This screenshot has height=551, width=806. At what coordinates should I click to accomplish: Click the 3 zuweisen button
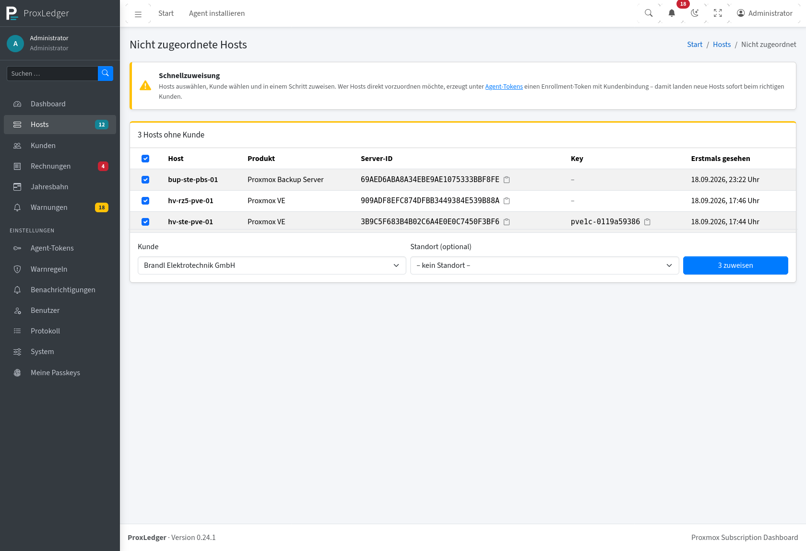[735, 265]
